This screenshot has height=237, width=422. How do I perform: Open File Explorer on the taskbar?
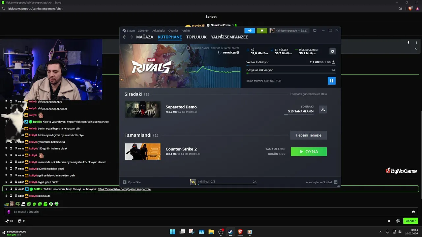point(211,232)
